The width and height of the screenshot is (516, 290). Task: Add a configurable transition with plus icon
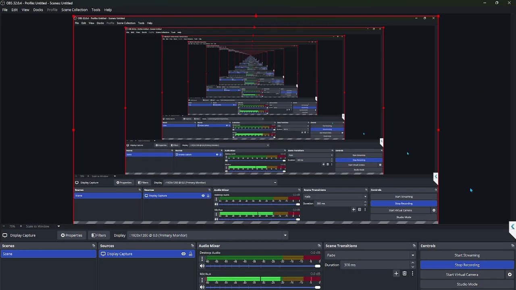[x=396, y=273]
